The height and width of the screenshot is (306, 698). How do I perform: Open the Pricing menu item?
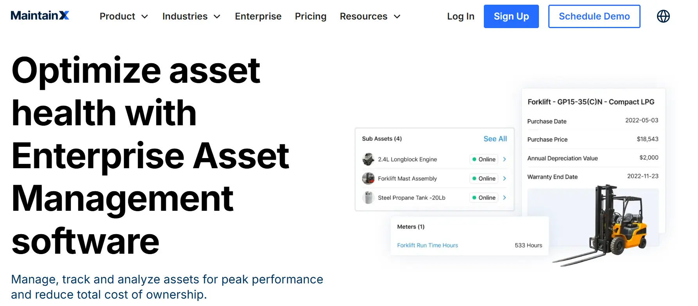[x=311, y=16]
